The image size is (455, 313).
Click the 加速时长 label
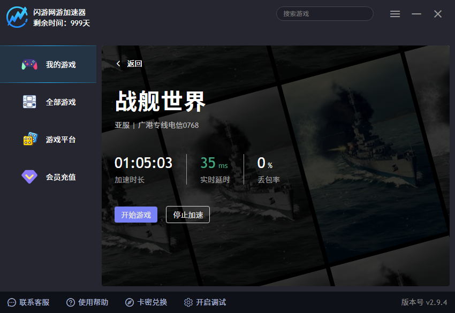point(130,180)
